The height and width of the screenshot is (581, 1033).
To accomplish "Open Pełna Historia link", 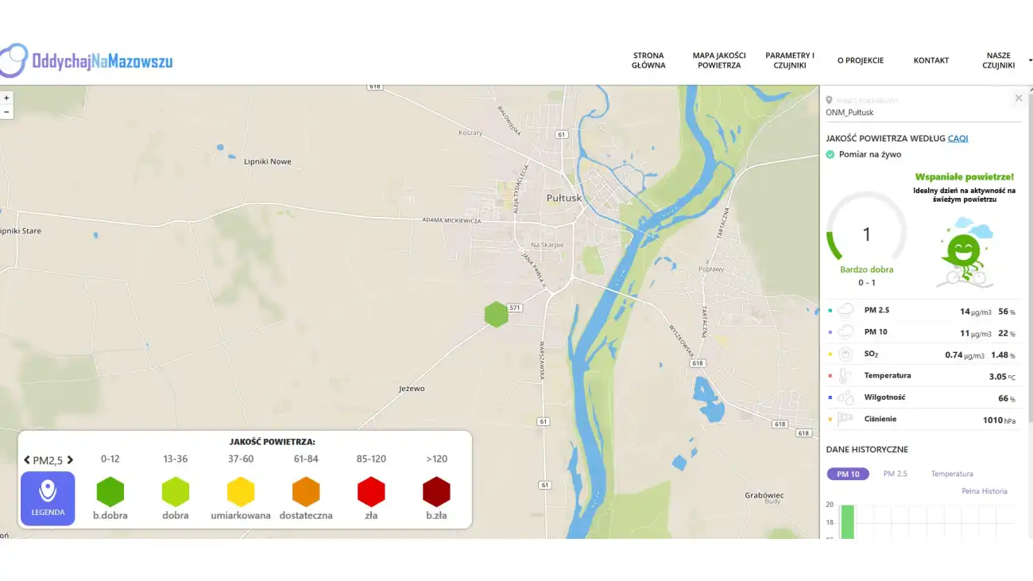I will pyautogui.click(x=984, y=491).
